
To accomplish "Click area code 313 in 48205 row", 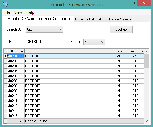I will (135, 71).
